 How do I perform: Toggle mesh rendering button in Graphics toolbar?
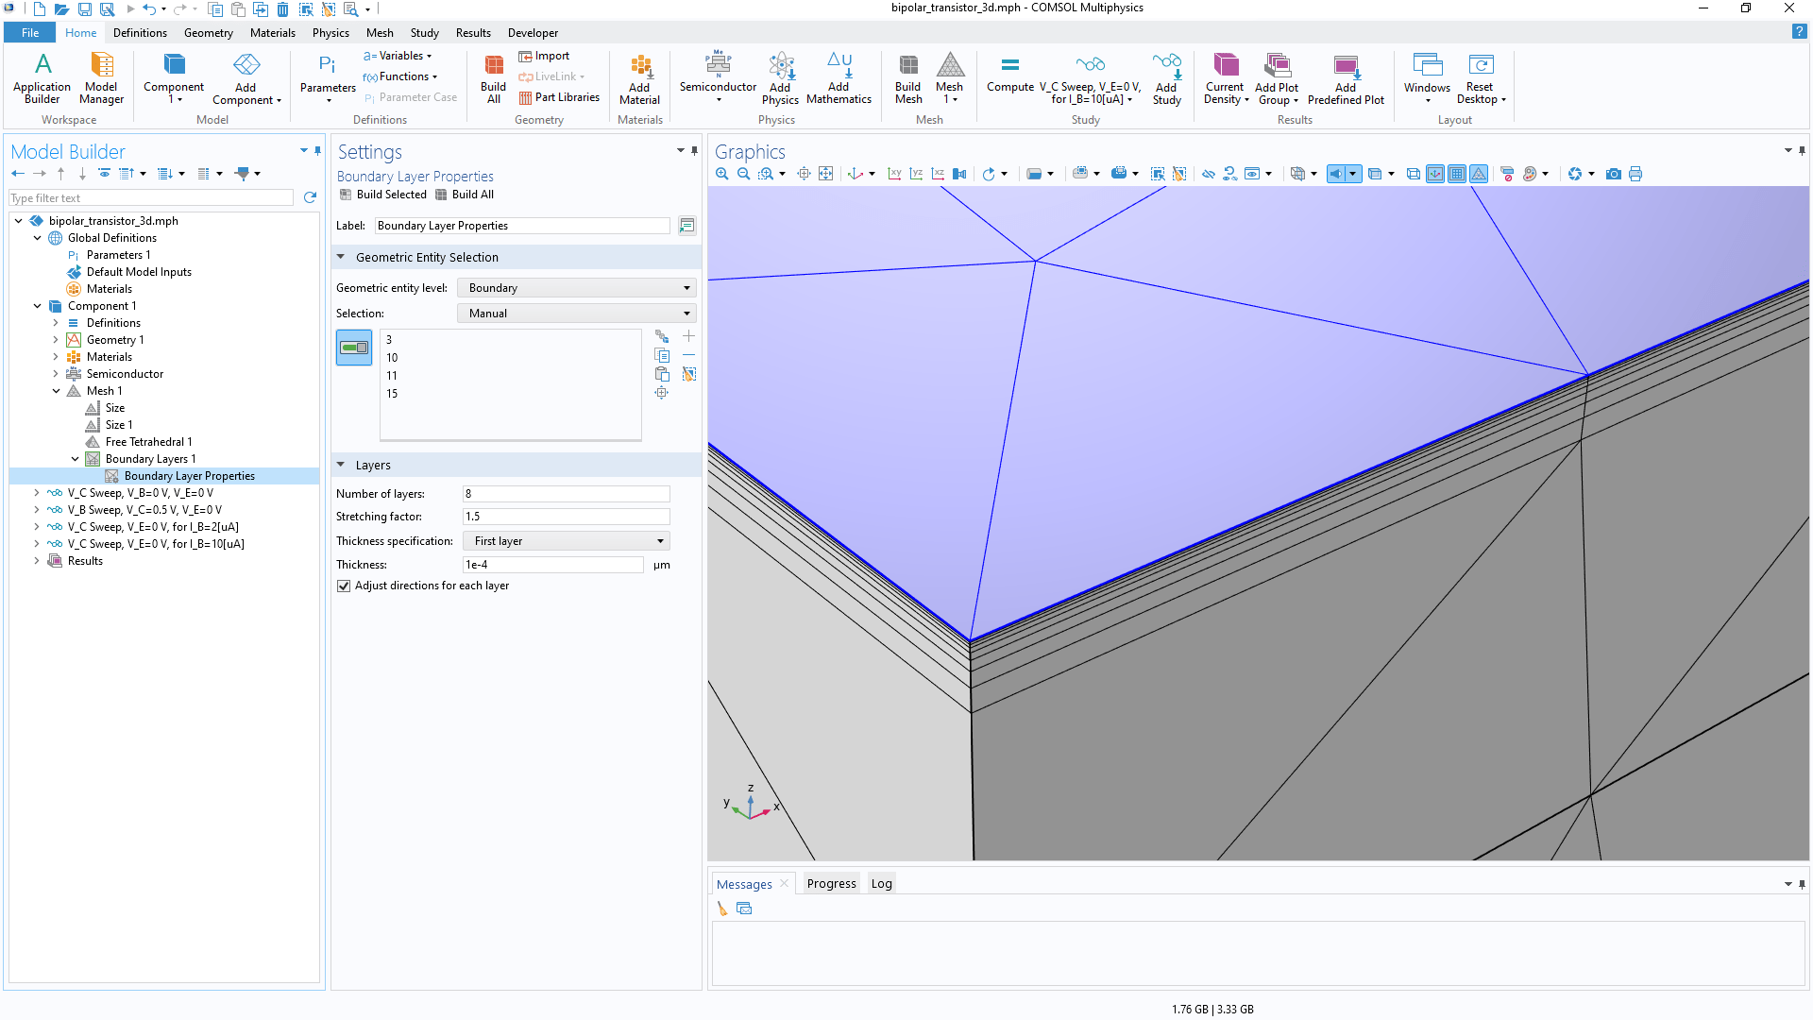click(x=1479, y=174)
